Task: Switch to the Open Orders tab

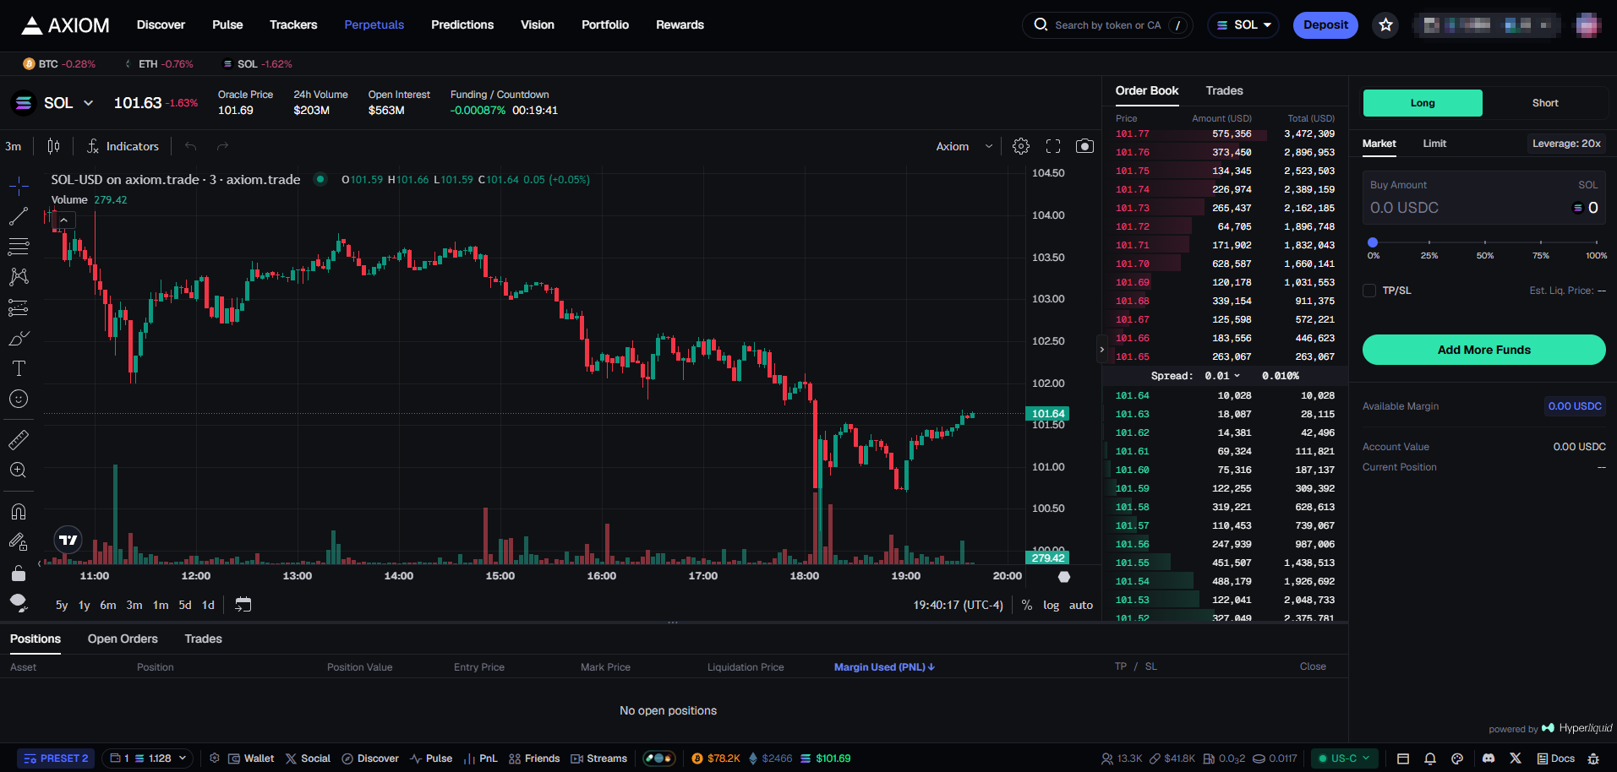Action: tap(123, 639)
